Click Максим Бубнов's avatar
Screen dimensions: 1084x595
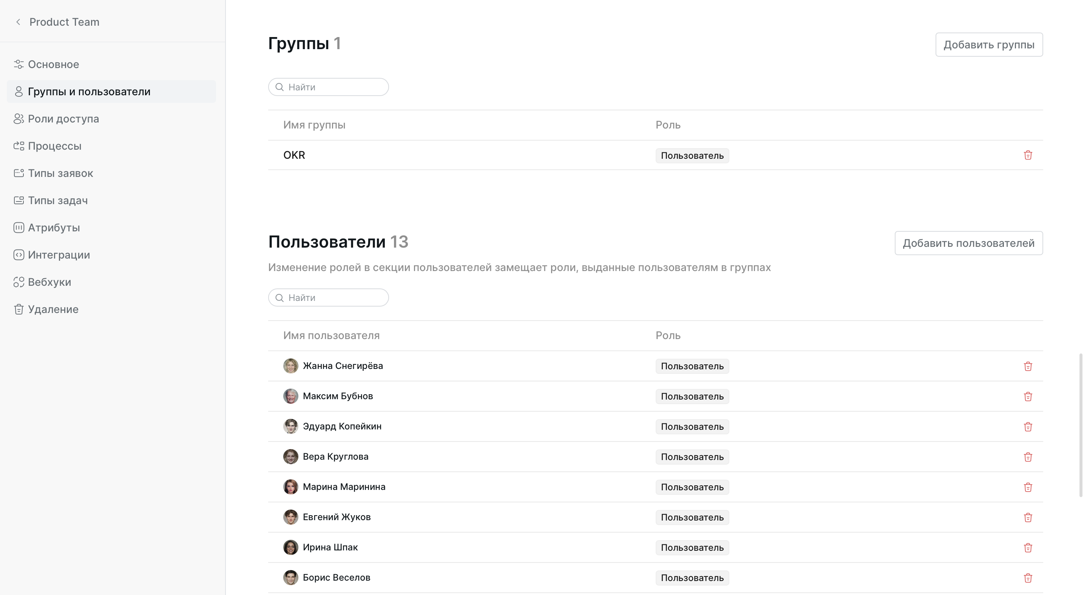point(290,396)
